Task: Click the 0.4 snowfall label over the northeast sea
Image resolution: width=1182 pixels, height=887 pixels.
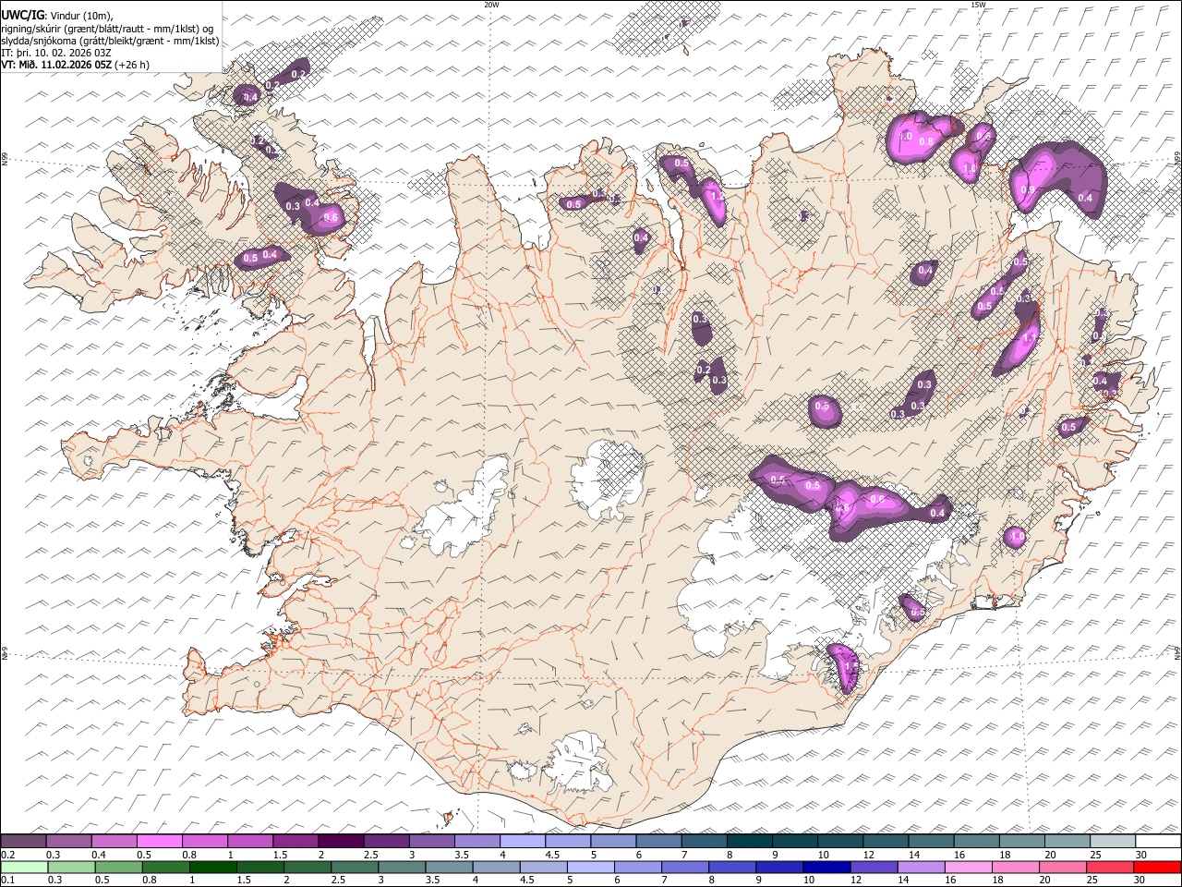Action: (x=1085, y=198)
